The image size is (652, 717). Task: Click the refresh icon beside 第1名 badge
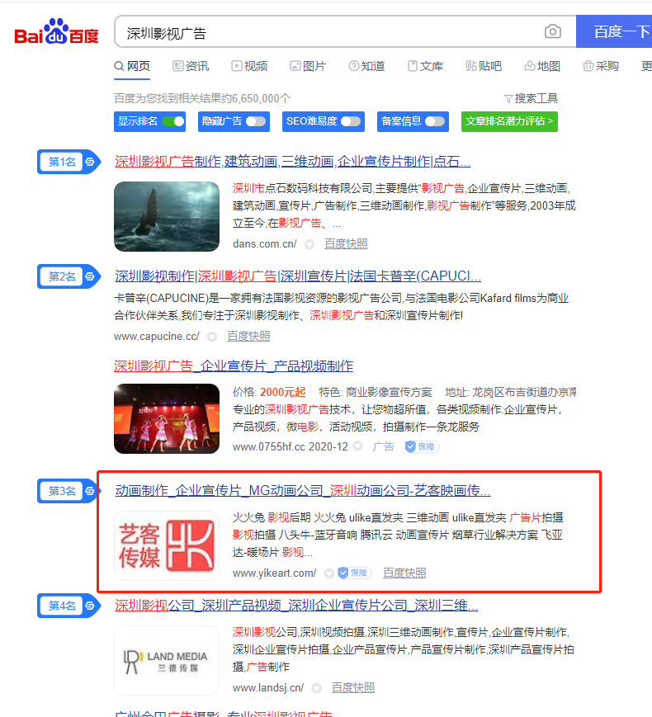[x=90, y=162]
